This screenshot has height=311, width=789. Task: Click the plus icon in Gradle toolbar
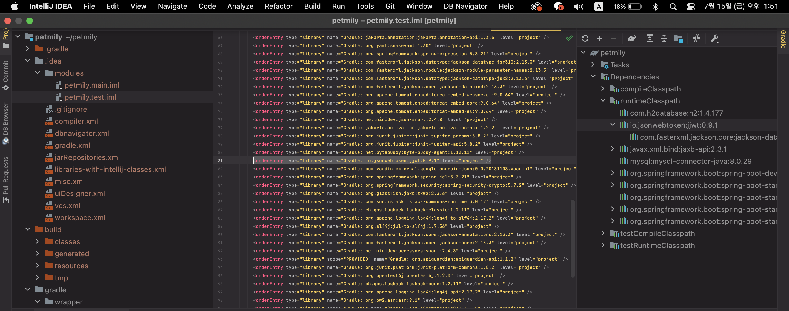pyautogui.click(x=599, y=39)
